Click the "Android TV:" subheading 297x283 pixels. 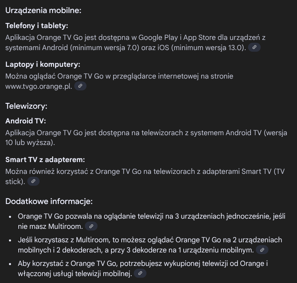(26, 121)
